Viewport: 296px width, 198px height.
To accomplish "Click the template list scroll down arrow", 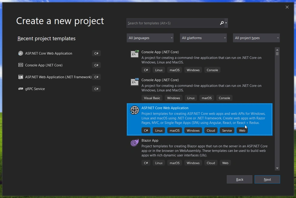I will [277, 168].
